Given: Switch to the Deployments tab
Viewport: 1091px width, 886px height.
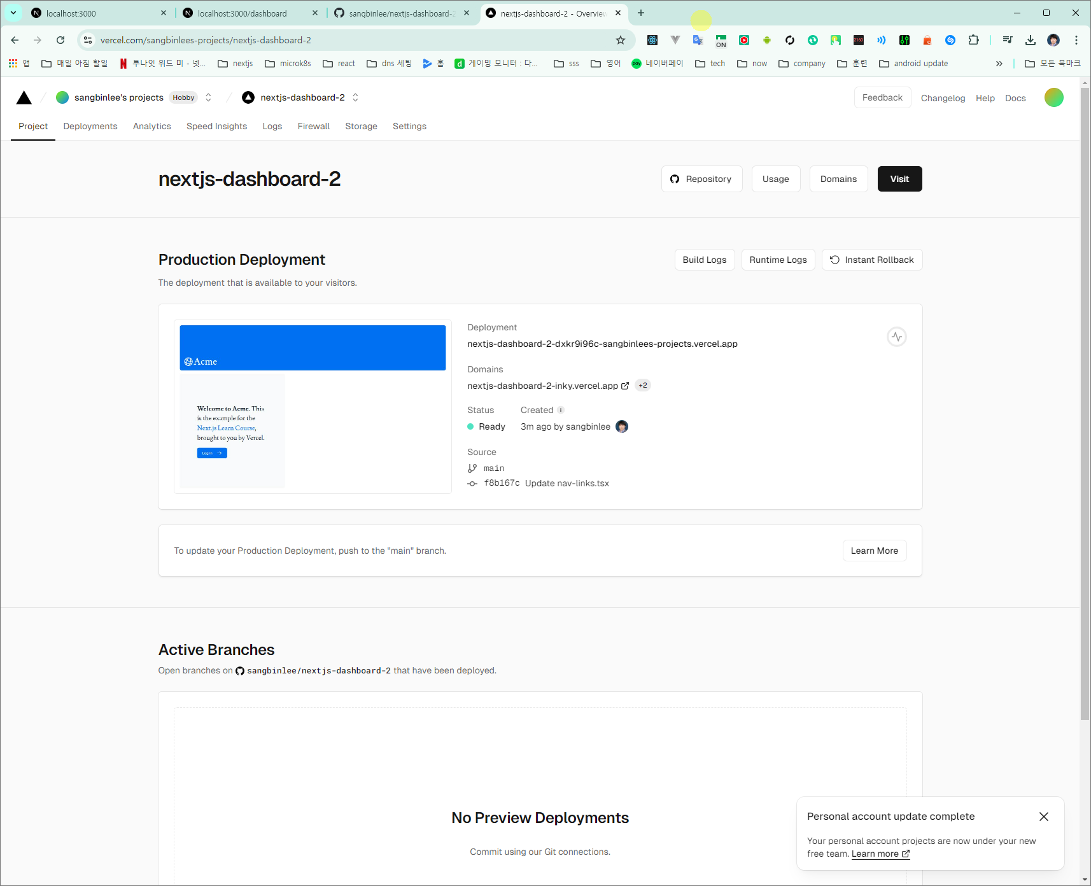Looking at the screenshot, I should (x=90, y=126).
